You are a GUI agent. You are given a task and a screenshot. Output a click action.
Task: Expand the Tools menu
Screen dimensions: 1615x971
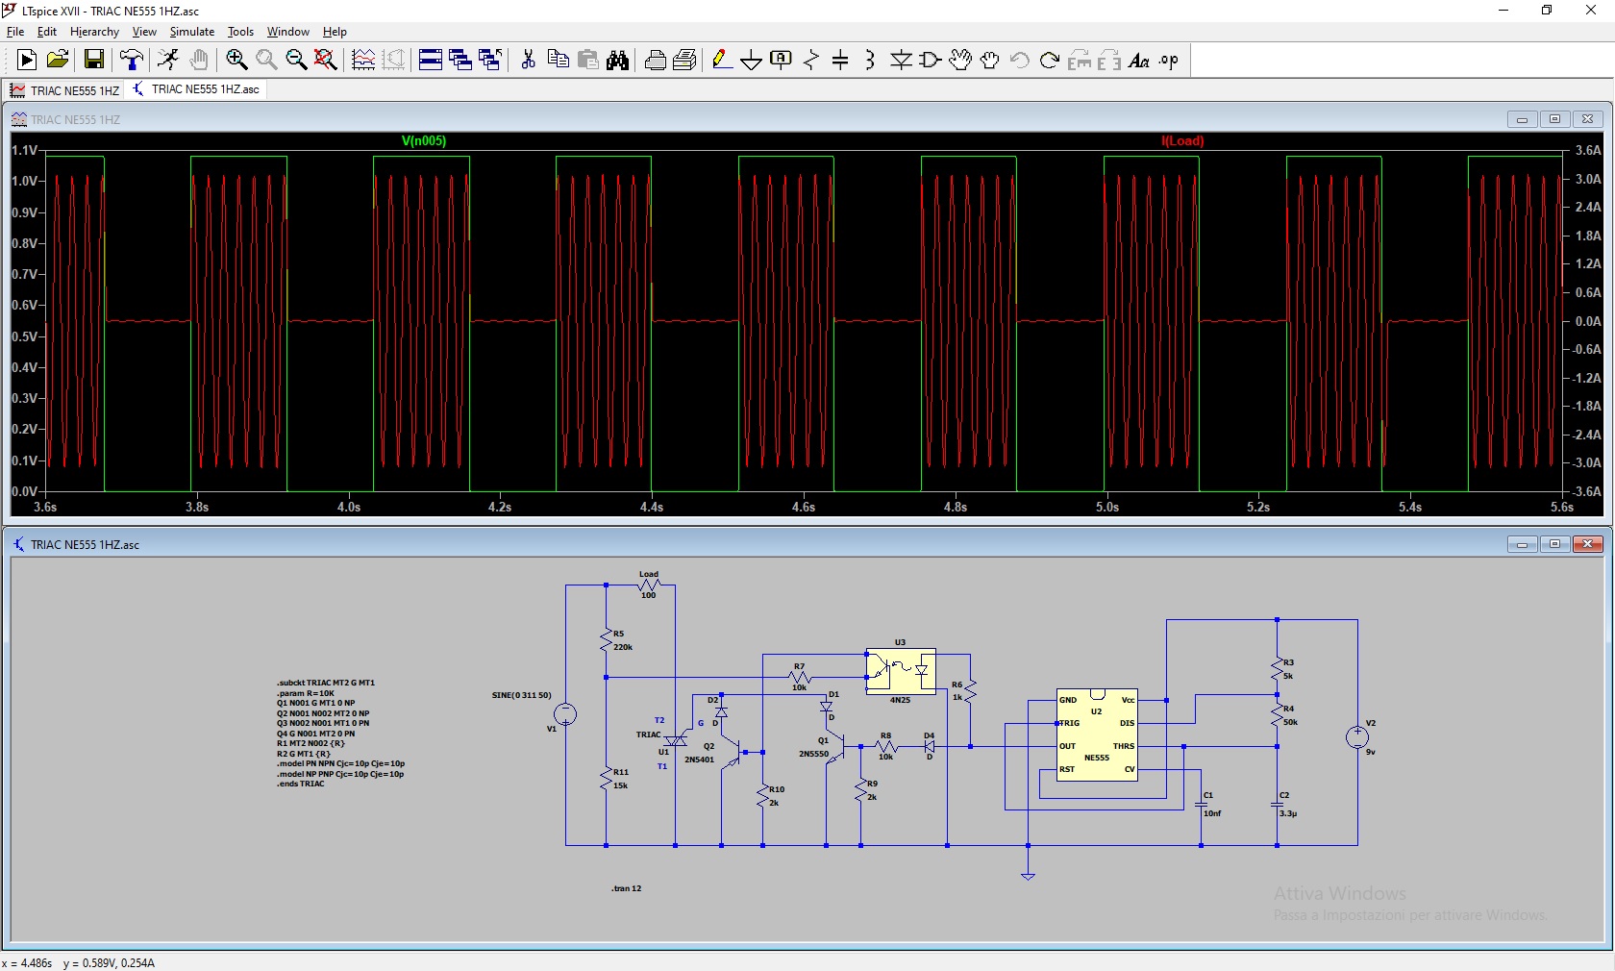[240, 32]
